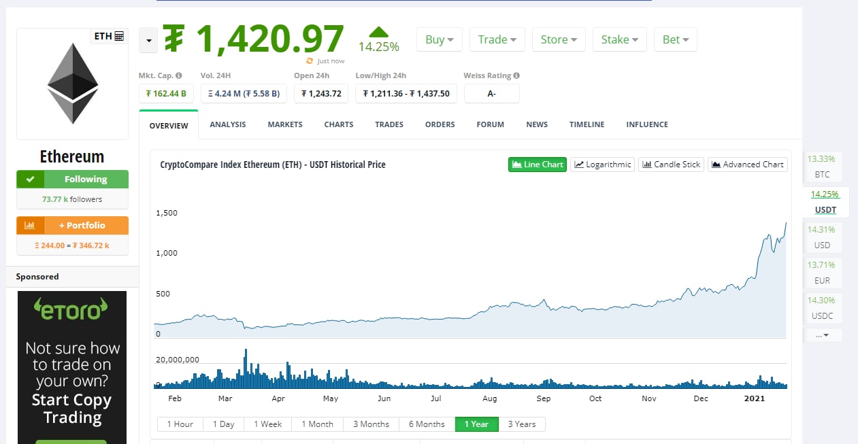Click the 24H volume value 4.24 M
The image size is (858, 444).
[244, 93]
